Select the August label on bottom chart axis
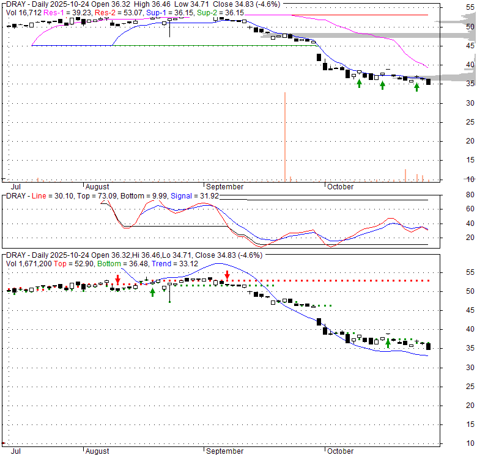Image resolution: width=477 pixels, height=455 pixels. pyautogui.click(x=97, y=451)
